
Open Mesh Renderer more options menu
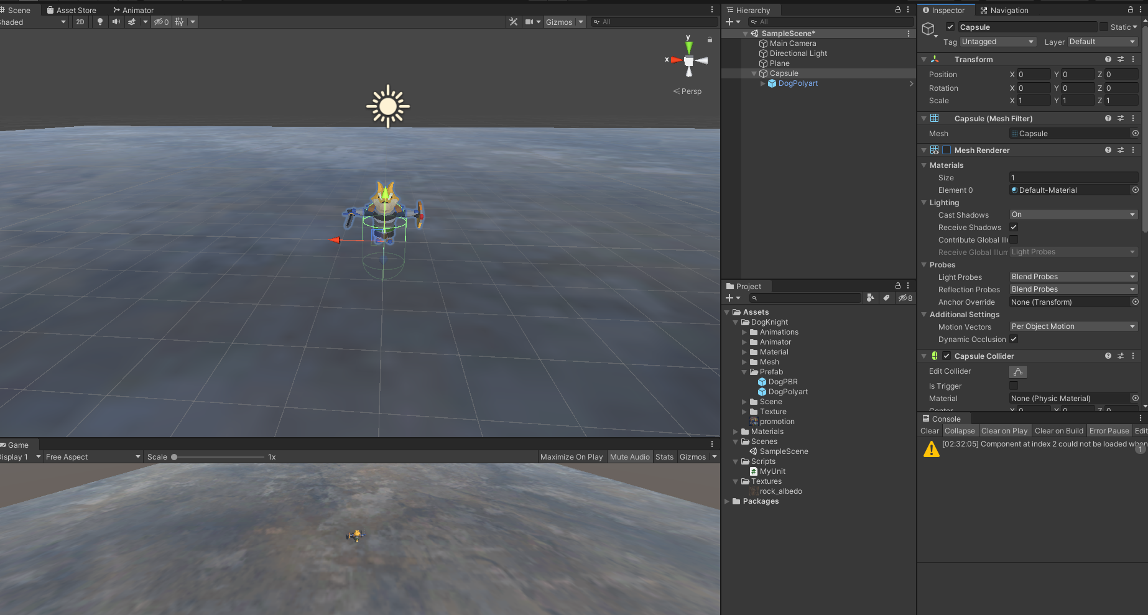pos(1133,150)
